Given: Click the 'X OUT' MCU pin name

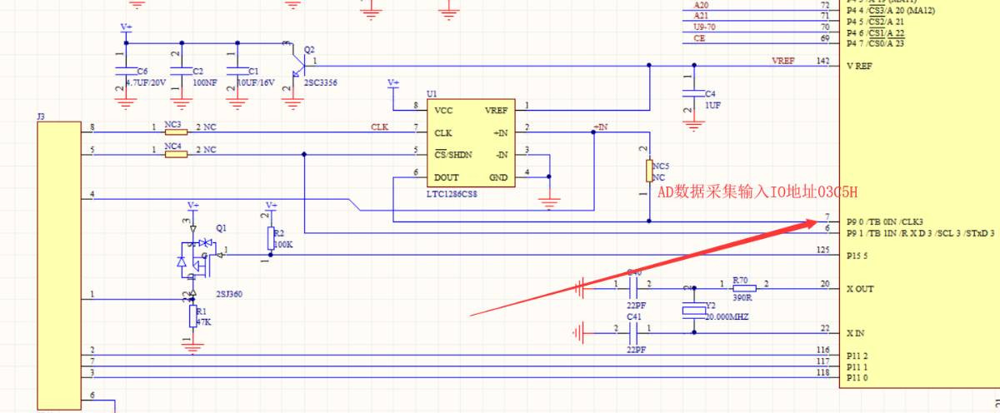Looking at the screenshot, I should (860, 289).
